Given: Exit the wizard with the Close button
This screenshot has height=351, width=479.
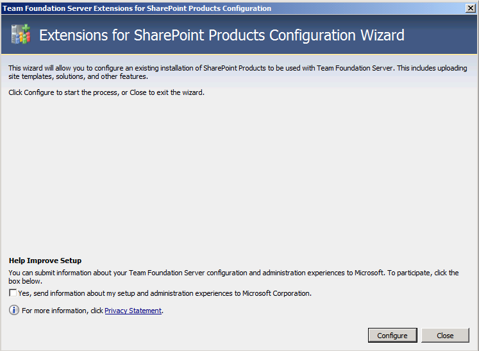Looking at the screenshot, I should pyautogui.click(x=445, y=336).
